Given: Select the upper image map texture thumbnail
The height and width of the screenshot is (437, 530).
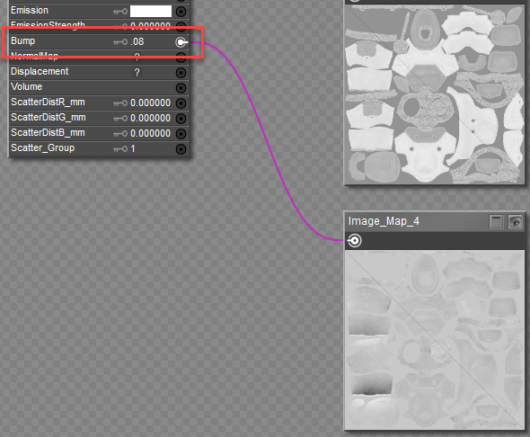Looking at the screenshot, I should (435, 94).
